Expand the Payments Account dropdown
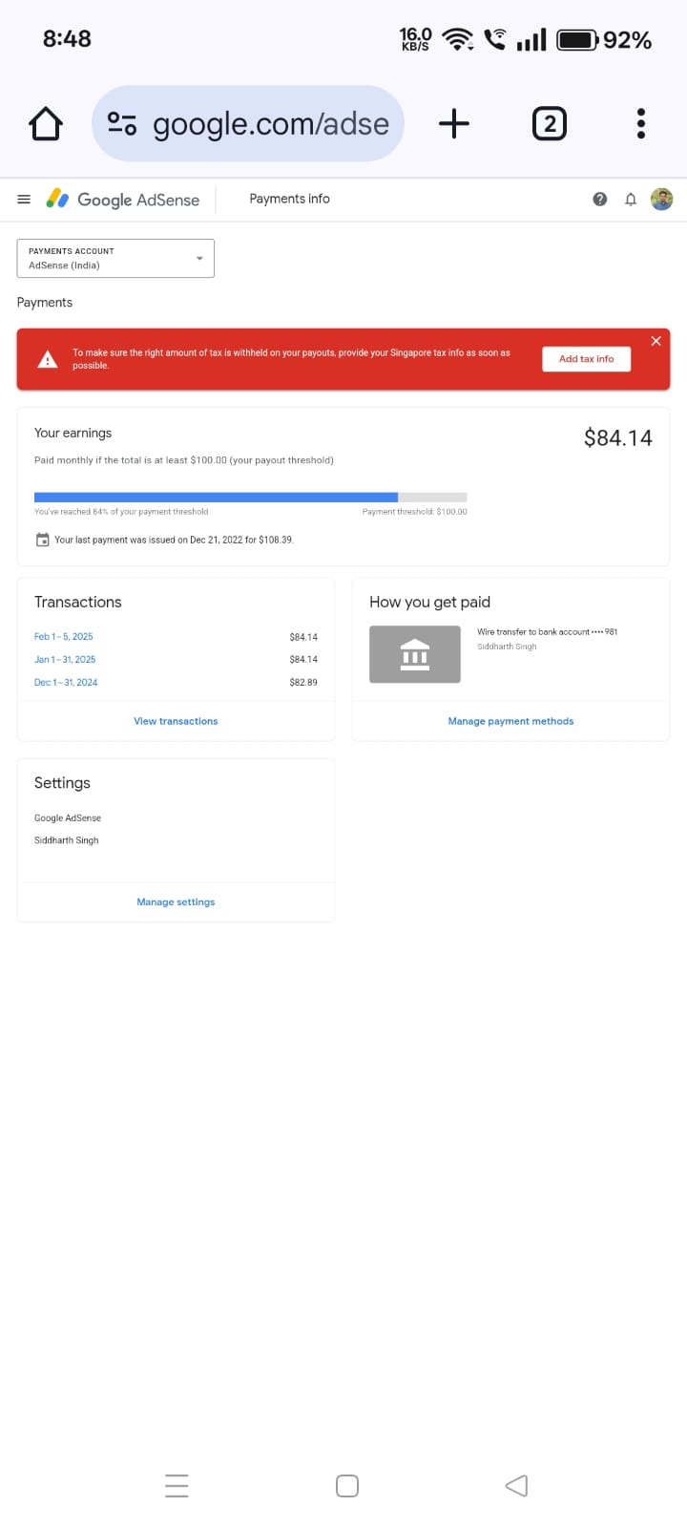The height and width of the screenshot is (1528, 687). point(115,258)
